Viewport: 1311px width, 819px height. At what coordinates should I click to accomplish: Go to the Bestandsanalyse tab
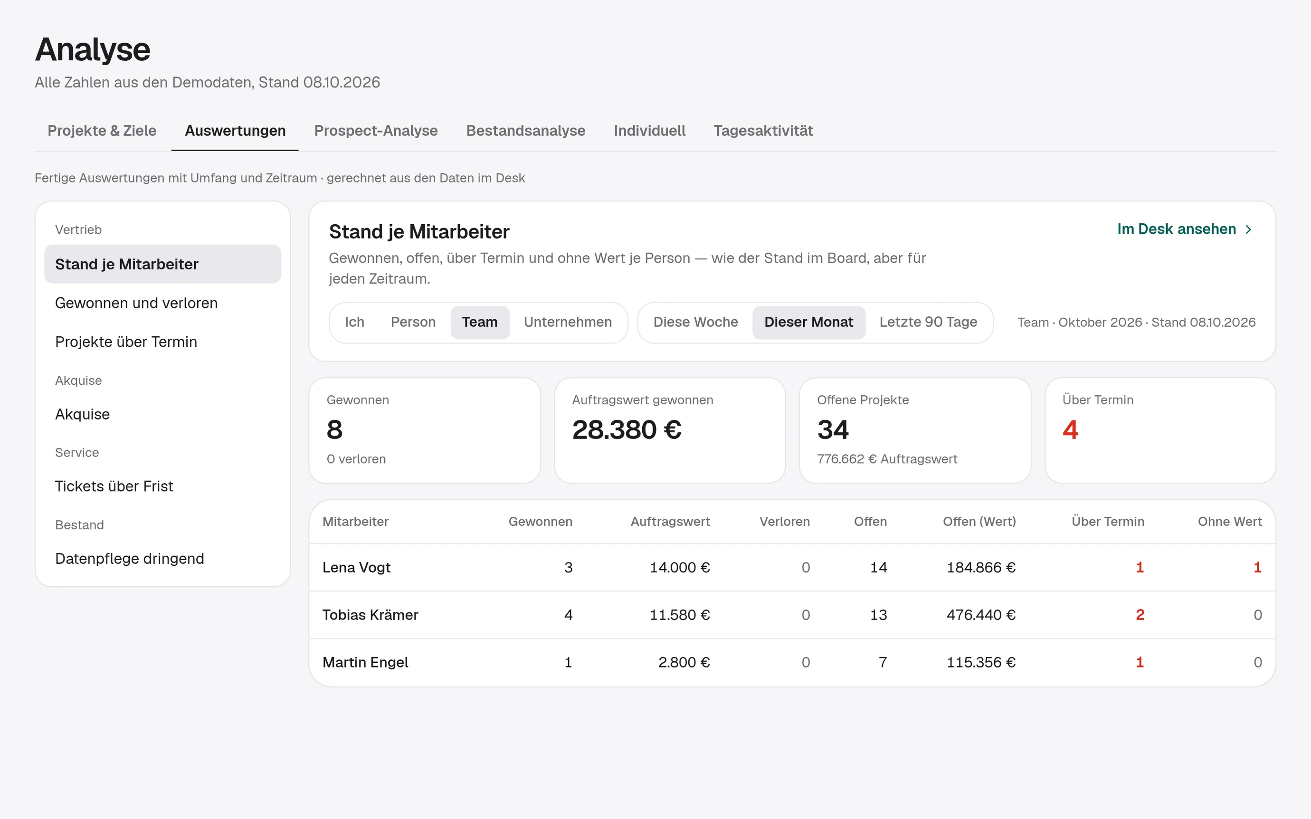click(525, 131)
